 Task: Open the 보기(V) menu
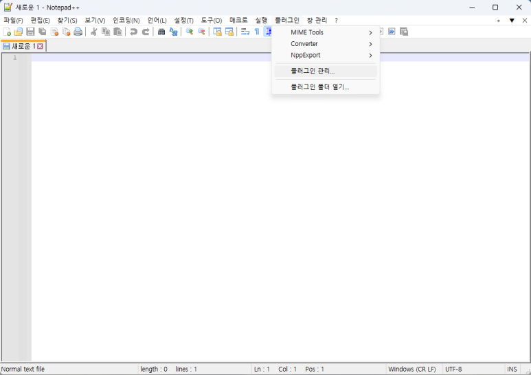[95, 21]
